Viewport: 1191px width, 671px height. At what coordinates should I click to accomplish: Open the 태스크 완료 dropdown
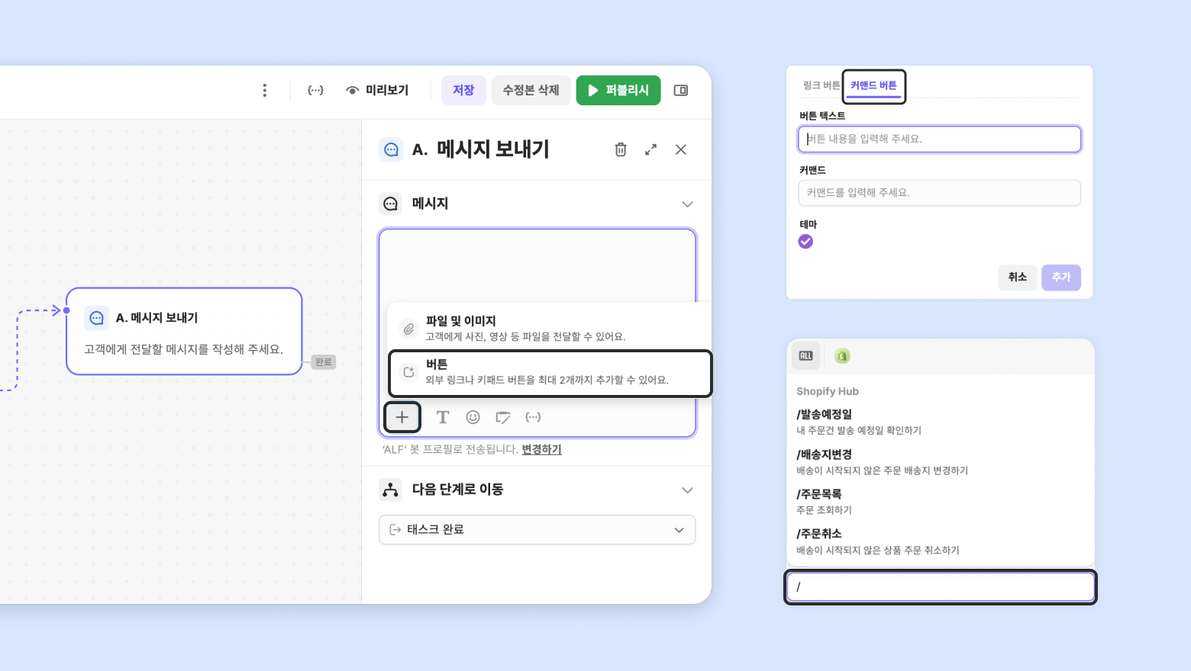click(x=537, y=530)
